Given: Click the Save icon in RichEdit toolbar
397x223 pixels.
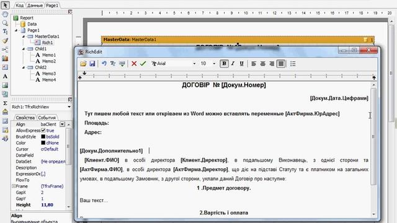Looking at the screenshot, I should (x=92, y=63).
